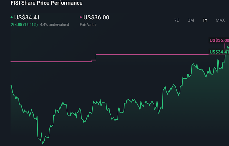
Task: Switch chart to 3M range
Action: [x=191, y=20]
